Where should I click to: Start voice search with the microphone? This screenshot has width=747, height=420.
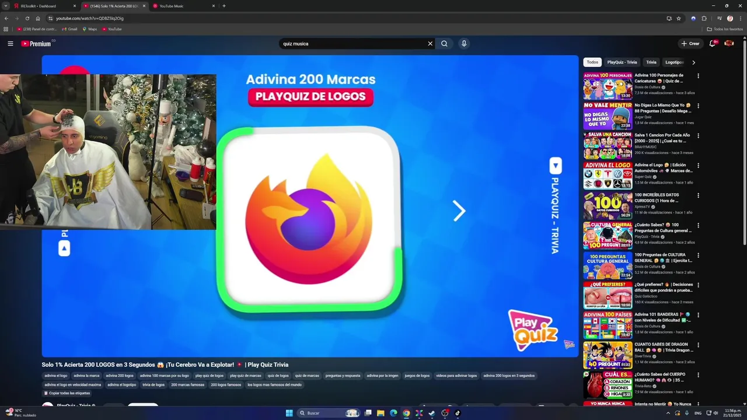464,44
